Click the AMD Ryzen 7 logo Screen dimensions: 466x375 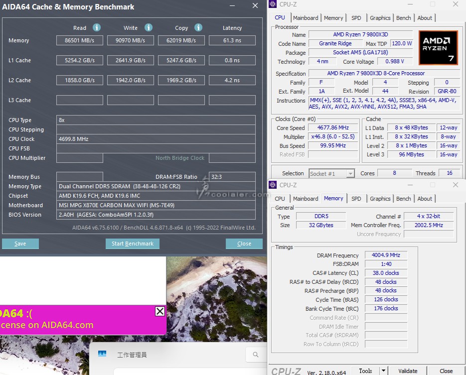(x=438, y=48)
